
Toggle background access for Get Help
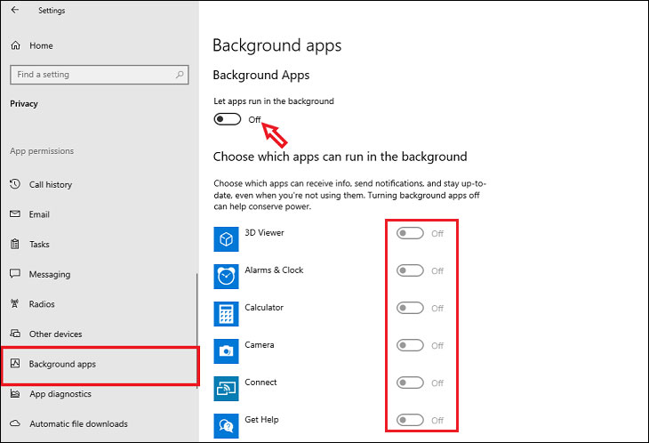click(x=410, y=421)
